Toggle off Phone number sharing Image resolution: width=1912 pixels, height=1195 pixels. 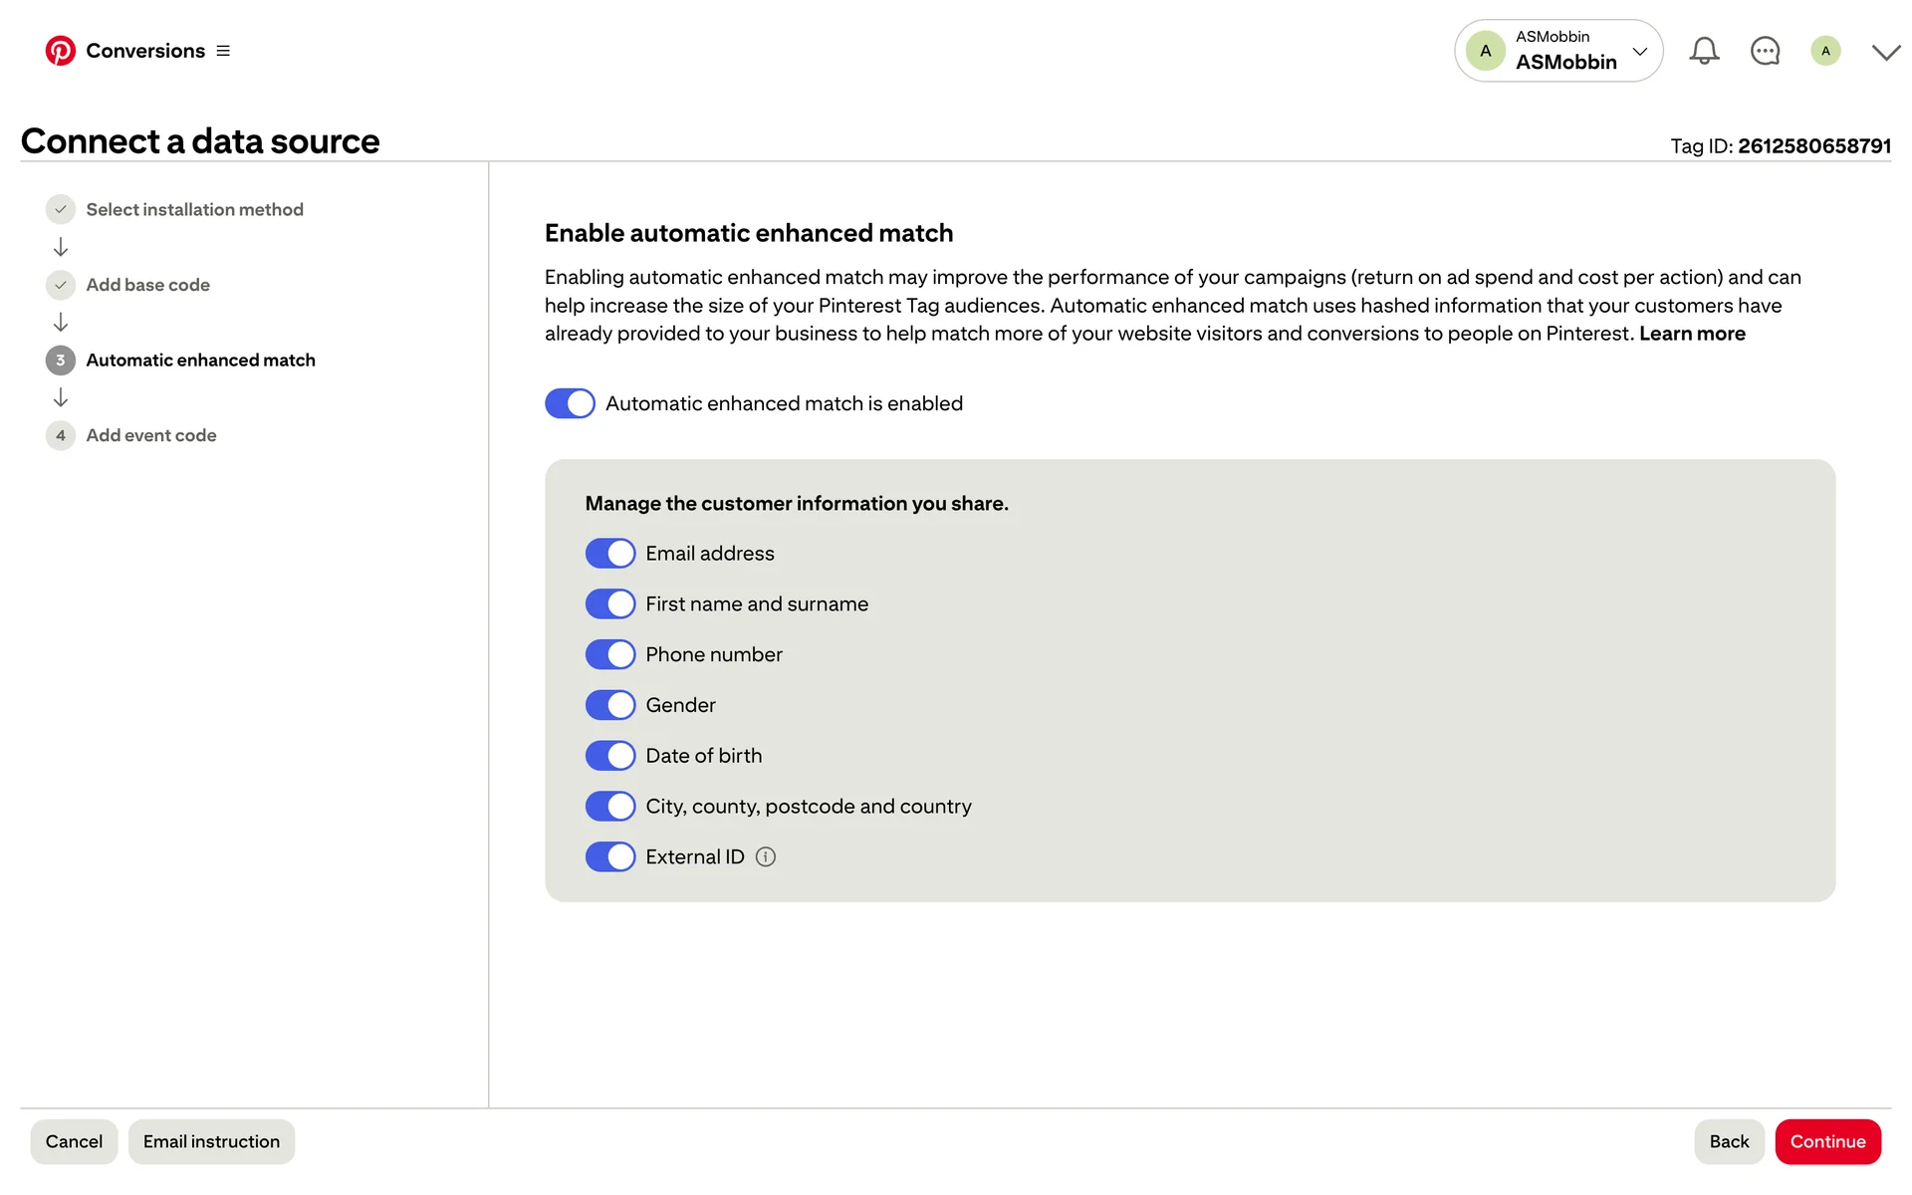pos(609,654)
